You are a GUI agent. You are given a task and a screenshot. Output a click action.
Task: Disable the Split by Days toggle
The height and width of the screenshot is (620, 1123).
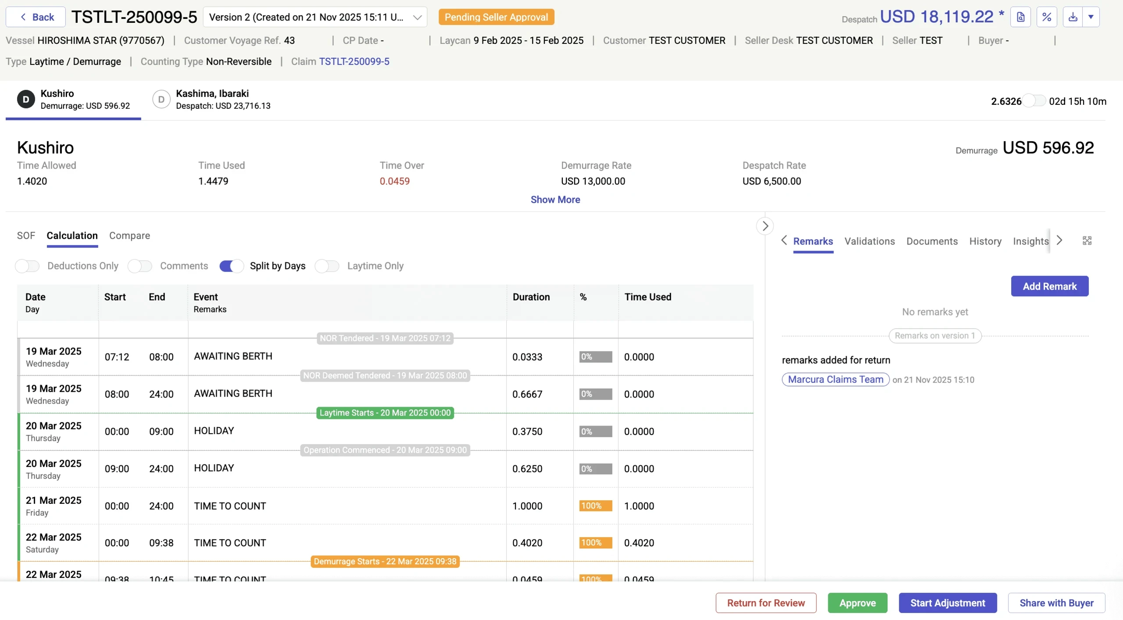(232, 266)
